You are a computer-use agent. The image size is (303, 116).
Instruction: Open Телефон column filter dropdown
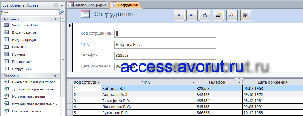click(240, 82)
